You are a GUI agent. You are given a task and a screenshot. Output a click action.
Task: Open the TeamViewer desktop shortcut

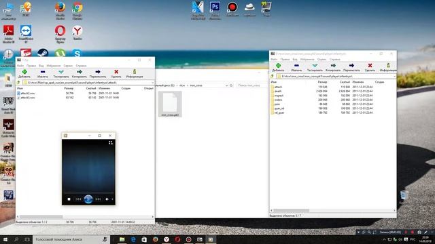coord(26,34)
